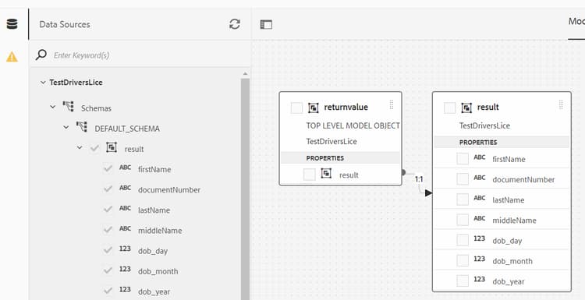Collapse the TestDriversLice tree node
The image size is (585, 300).
click(x=43, y=83)
